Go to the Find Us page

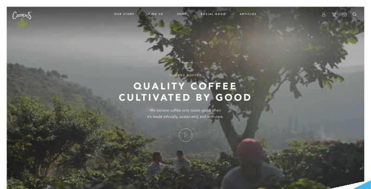tap(156, 14)
